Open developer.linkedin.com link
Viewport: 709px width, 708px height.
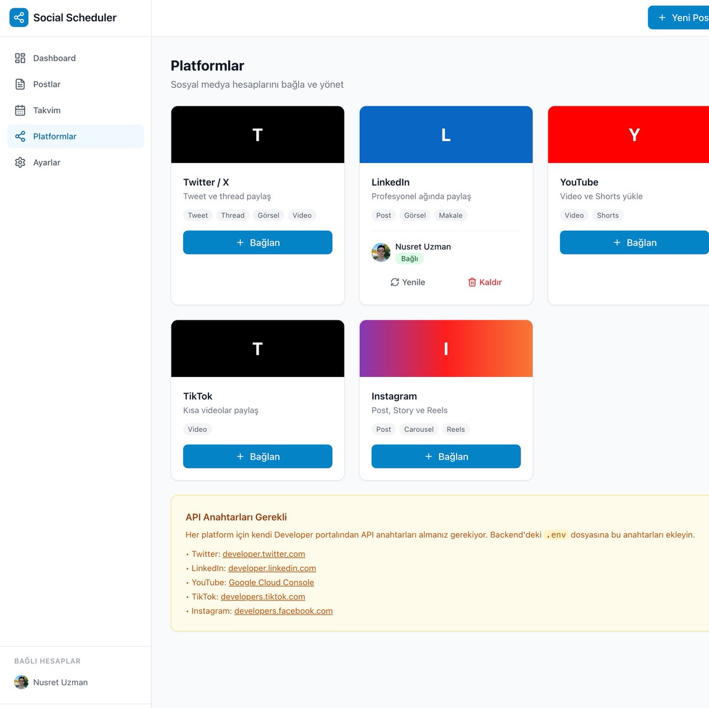pos(272,568)
